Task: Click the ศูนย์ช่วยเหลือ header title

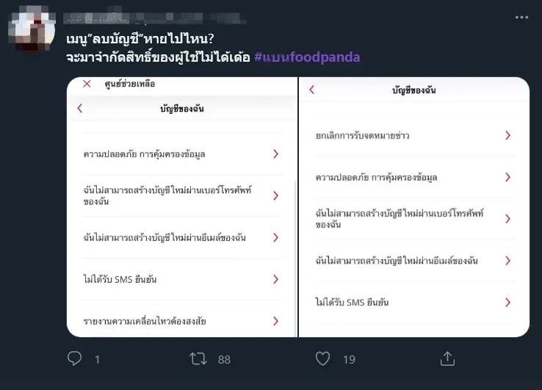Action: (129, 84)
